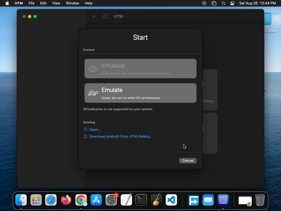The image size is (281, 211).
Task: Open the UTM application menu
Action: coord(19,3)
